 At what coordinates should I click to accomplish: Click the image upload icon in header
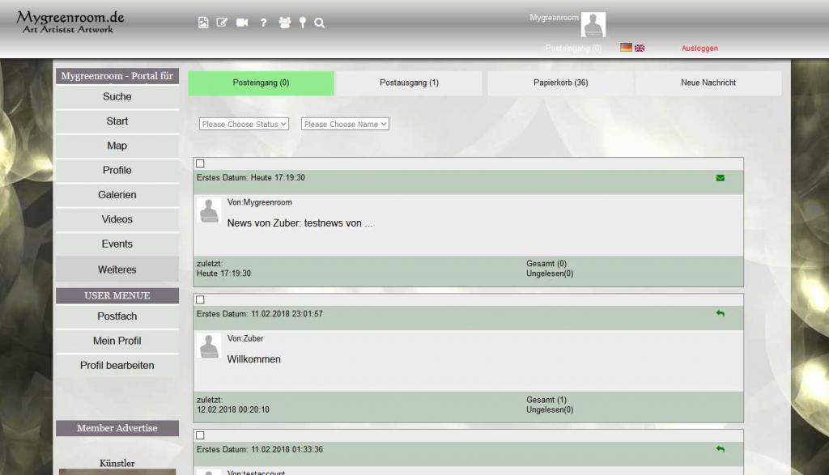point(203,22)
